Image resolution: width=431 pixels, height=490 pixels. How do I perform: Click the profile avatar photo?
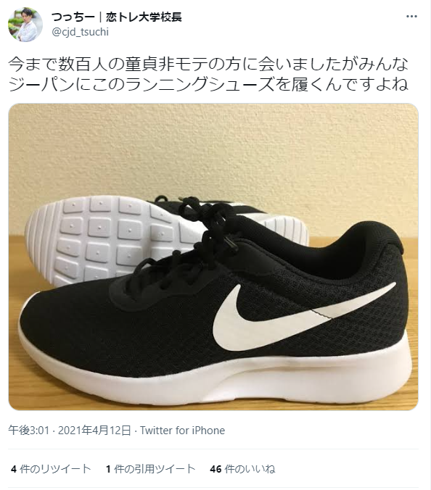coord(25,25)
